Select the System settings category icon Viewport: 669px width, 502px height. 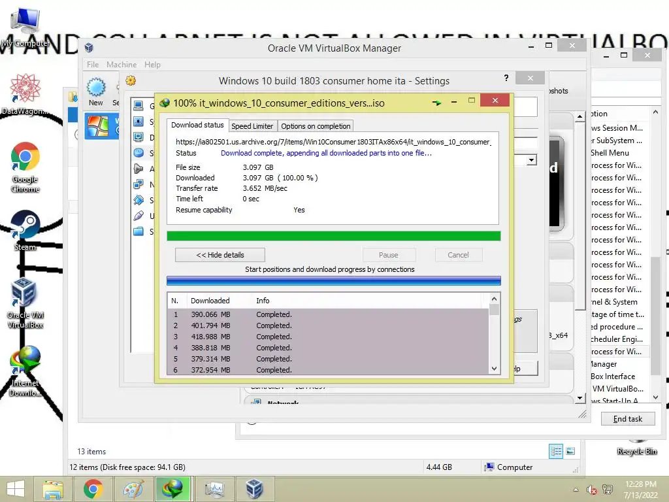(x=139, y=122)
